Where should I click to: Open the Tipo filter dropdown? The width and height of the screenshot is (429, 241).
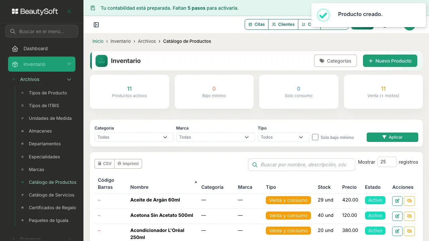(x=284, y=137)
